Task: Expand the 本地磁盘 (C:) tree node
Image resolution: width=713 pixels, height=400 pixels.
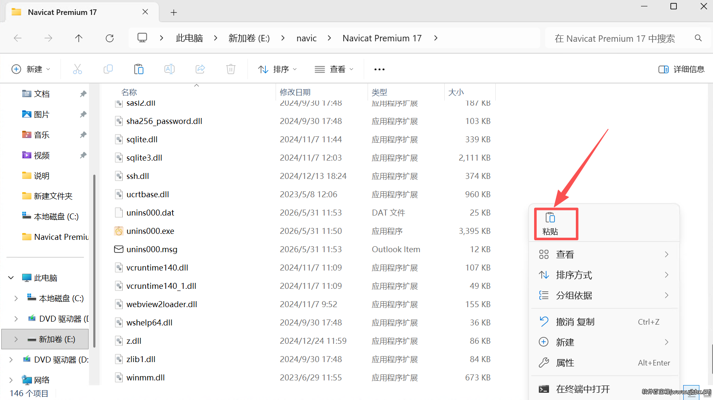Action: [x=16, y=298]
